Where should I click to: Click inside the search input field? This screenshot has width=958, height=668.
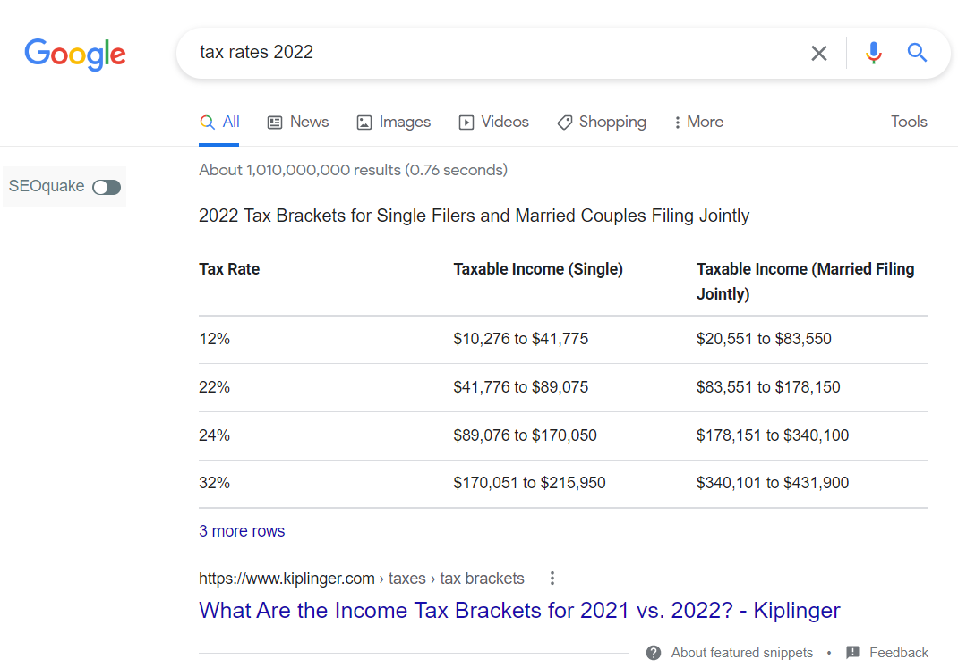click(492, 53)
